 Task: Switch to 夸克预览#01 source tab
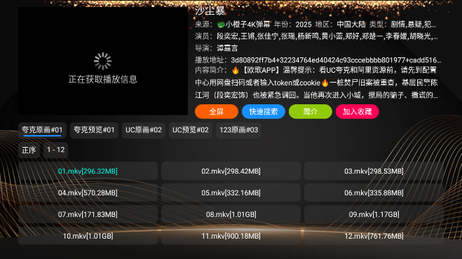[94, 130]
